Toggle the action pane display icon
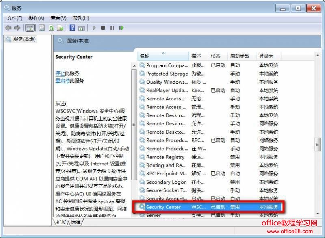The height and width of the screenshot is (238, 325). 82,28
